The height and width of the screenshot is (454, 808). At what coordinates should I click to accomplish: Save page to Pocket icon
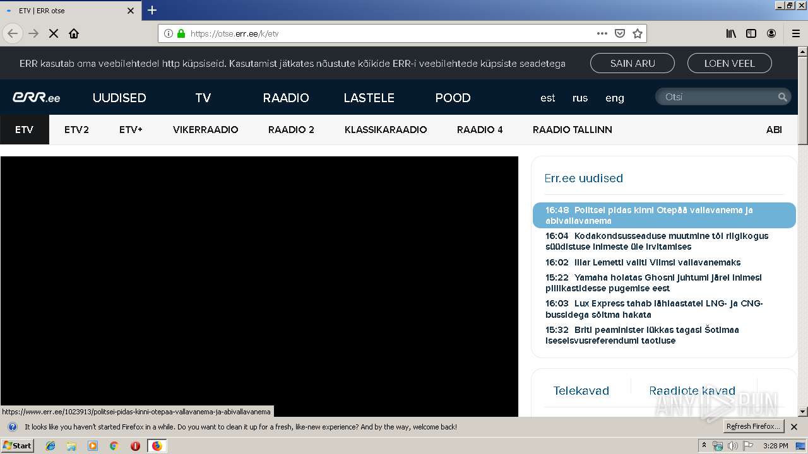(x=620, y=33)
